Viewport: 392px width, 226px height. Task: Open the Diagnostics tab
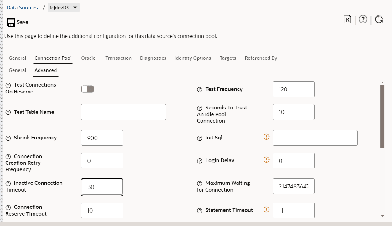153,58
